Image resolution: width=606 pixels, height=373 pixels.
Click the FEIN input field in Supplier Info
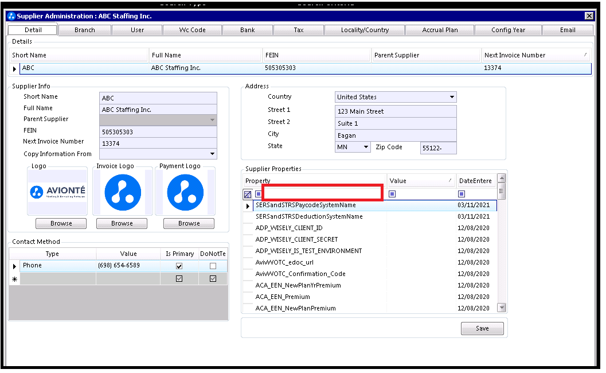[x=158, y=132]
